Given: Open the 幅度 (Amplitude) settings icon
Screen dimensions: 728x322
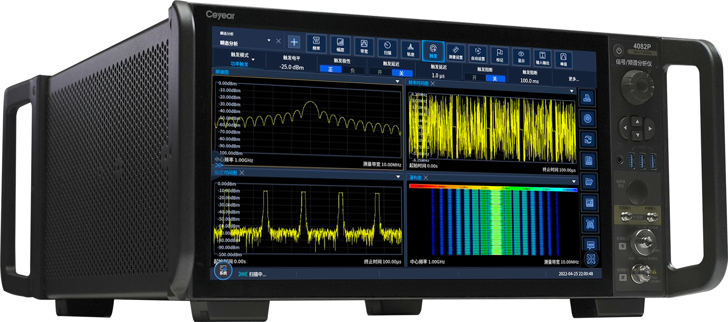Looking at the screenshot, I should pos(340,44).
